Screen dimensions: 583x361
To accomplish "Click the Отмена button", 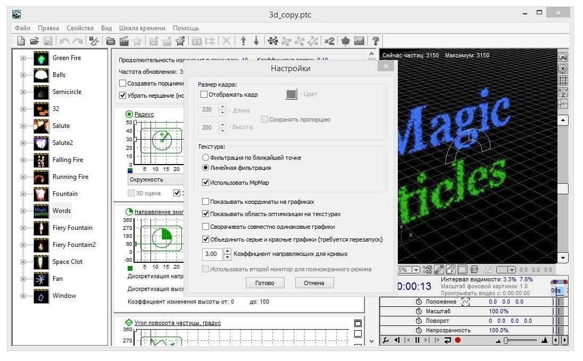I will click(x=314, y=283).
